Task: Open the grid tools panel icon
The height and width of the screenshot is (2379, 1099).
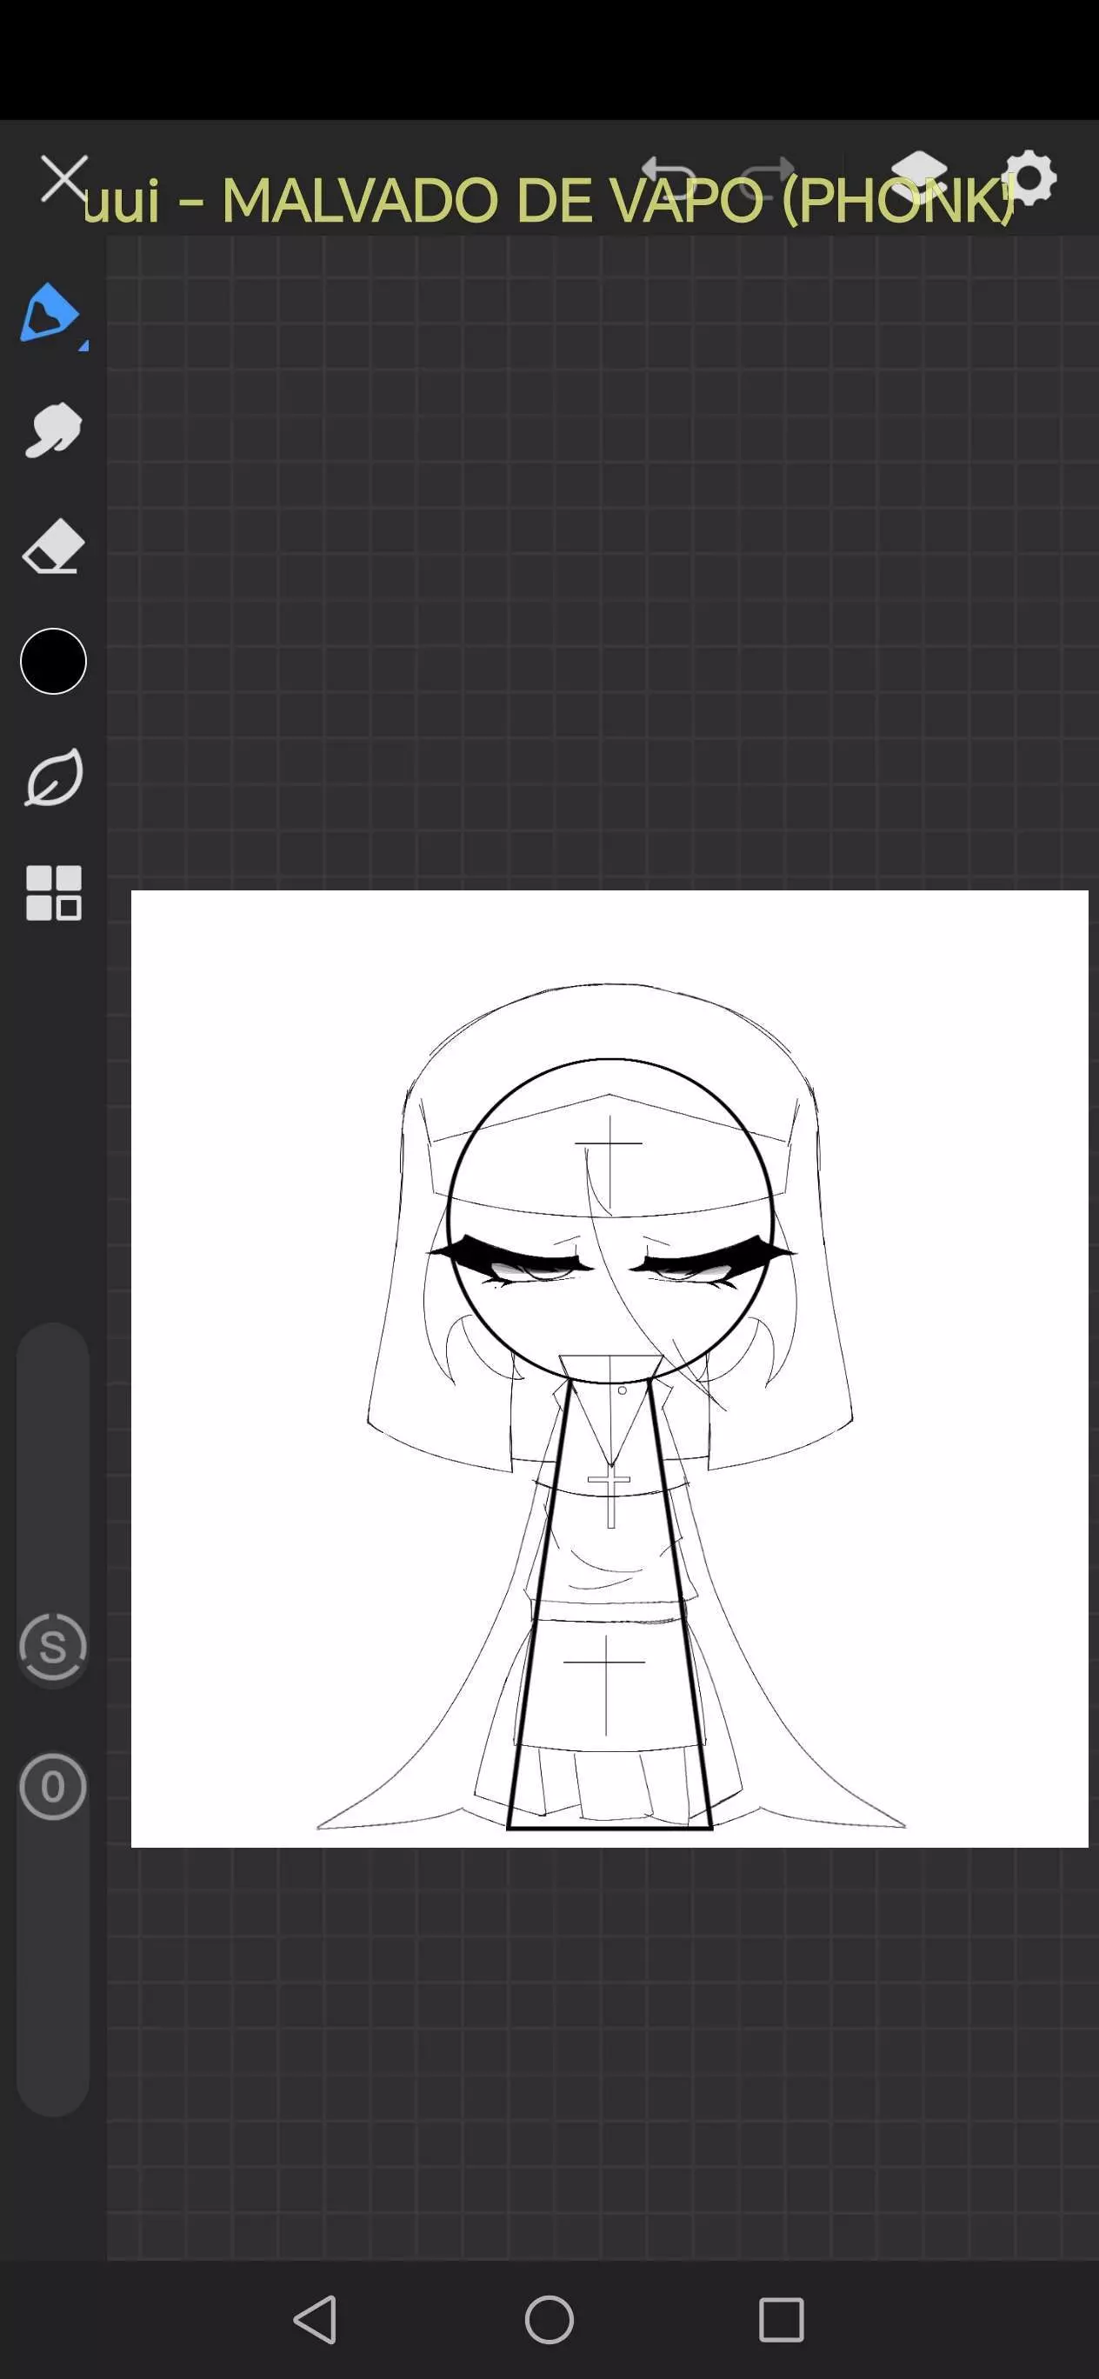Action: tap(54, 893)
